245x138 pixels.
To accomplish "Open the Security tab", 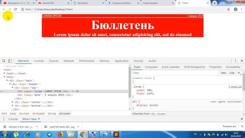I will tap(138, 61).
